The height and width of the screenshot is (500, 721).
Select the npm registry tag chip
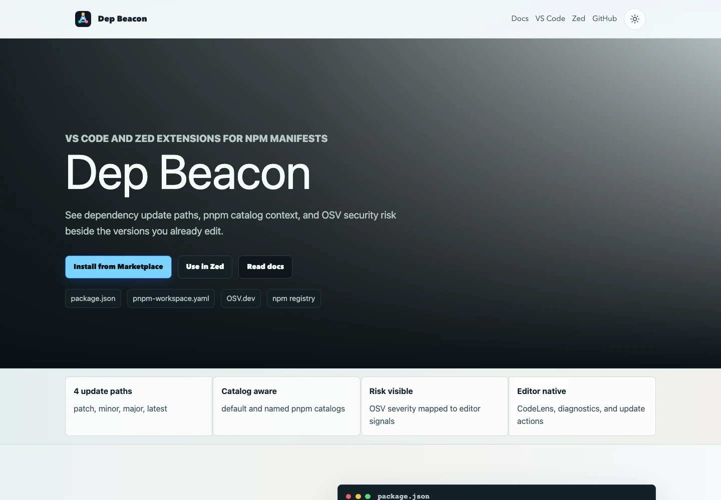[294, 298]
